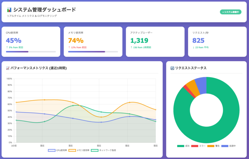Click the メモリ使用率 progress bar

pyautogui.click(x=93, y=51)
